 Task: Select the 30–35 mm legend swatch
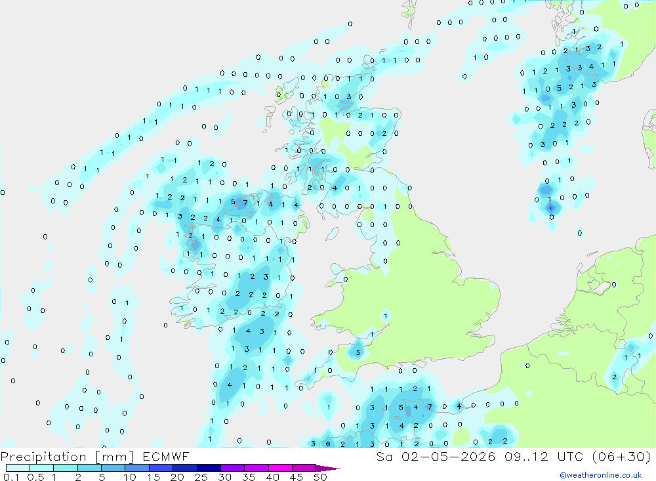click(233, 468)
